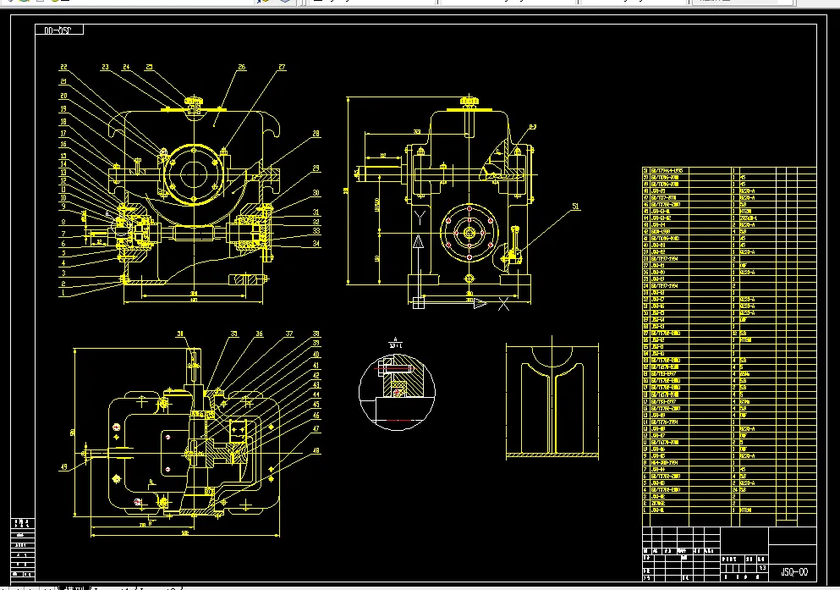Click the JSQ-00 title block text

point(794,571)
